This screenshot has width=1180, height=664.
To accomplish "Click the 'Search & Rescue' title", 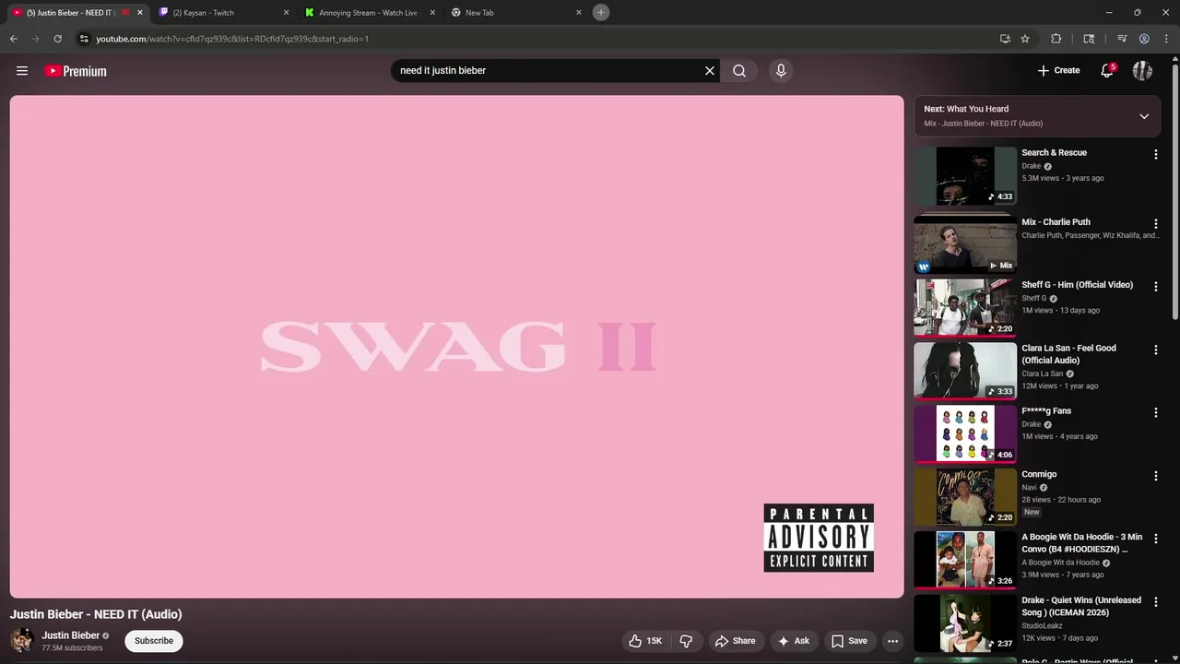I will tap(1054, 153).
